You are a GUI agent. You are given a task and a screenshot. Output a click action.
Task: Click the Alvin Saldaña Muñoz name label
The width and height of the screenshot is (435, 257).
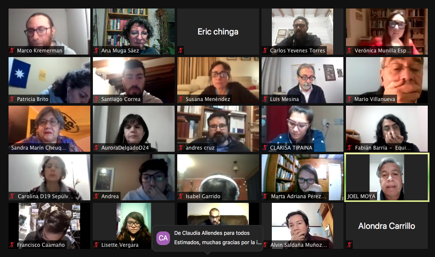299,245
